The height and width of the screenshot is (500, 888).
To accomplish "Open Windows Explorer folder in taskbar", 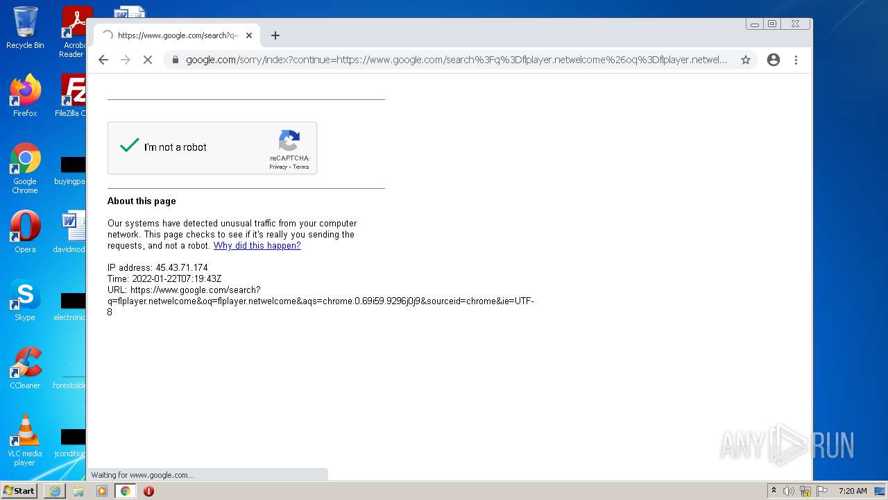I will [x=78, y=491].
